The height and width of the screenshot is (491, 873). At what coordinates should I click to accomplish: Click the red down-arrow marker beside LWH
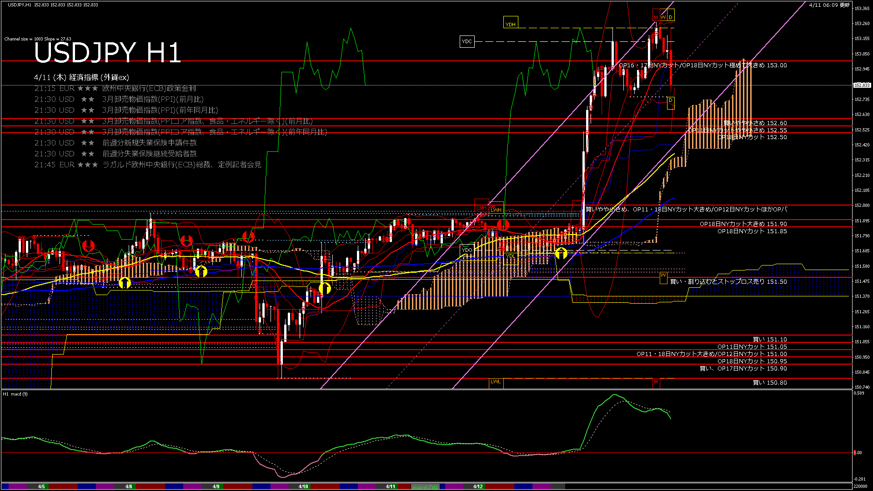[x=503, y=224]
